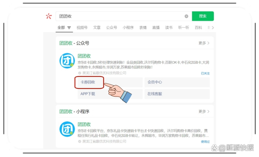
Task: Open 更多 in 公众号 section
Action: [x=204, y=43]
